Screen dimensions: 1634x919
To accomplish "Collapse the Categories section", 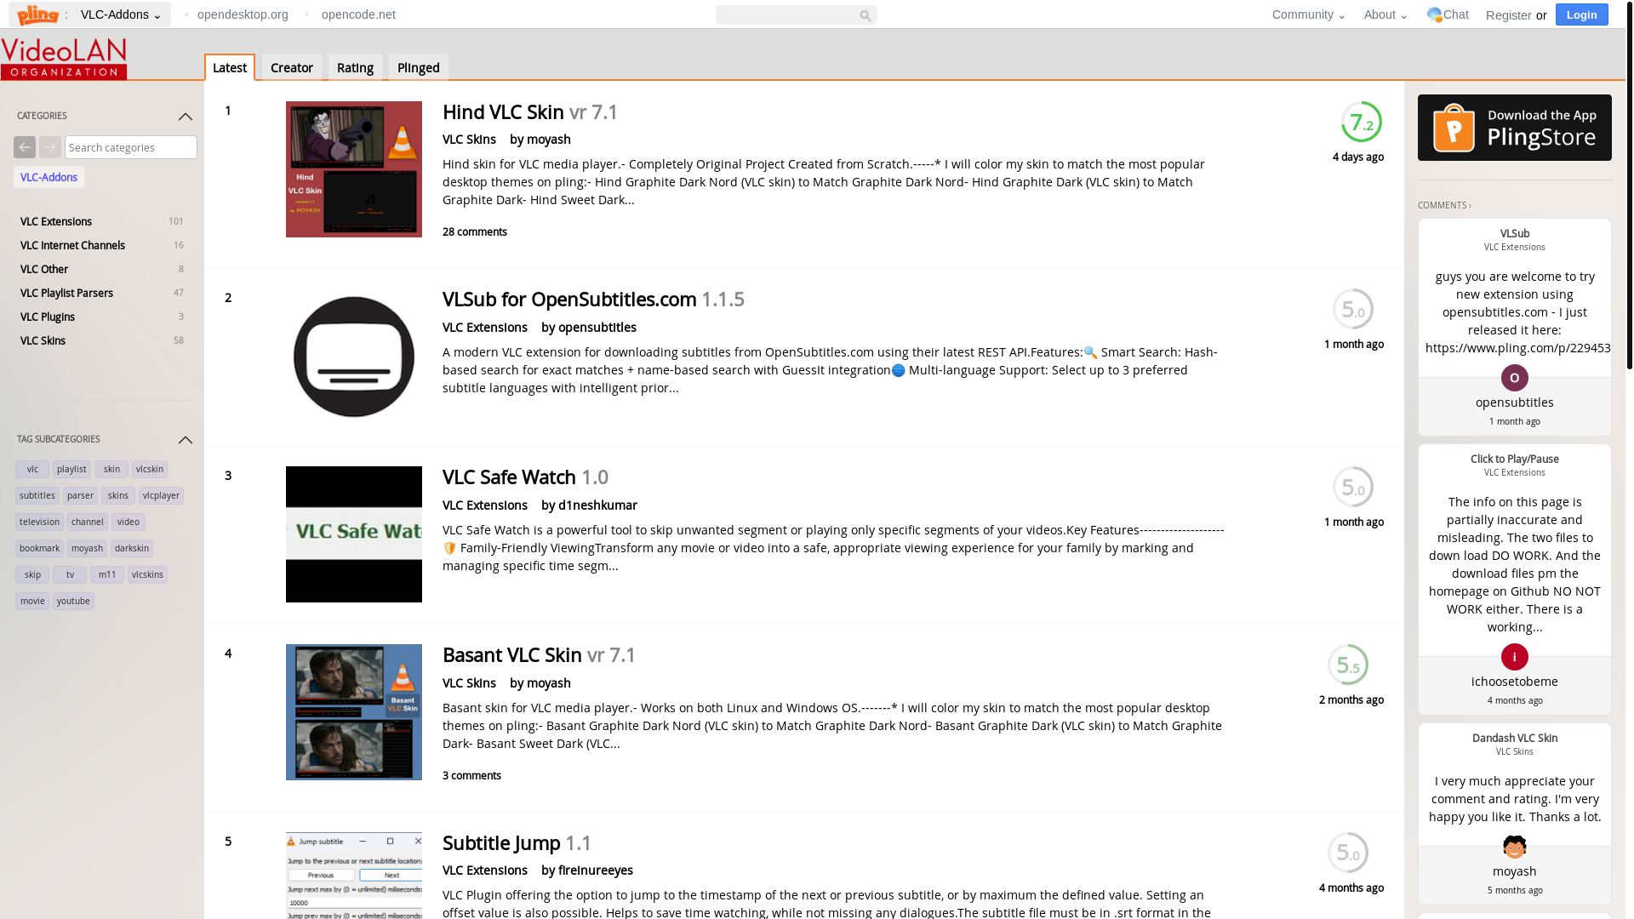I will (186, 117).
